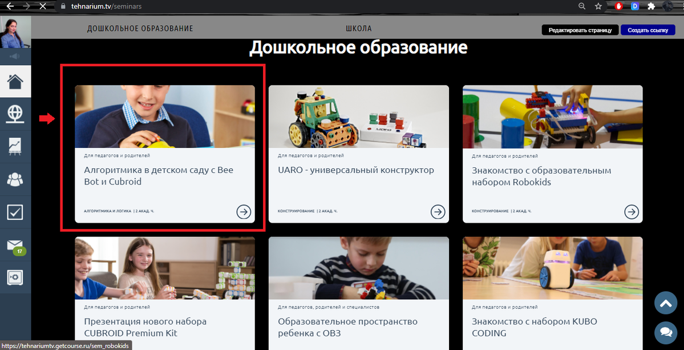Open Образовательное пространство ребенка с ОВЗ title

[347, 327]
